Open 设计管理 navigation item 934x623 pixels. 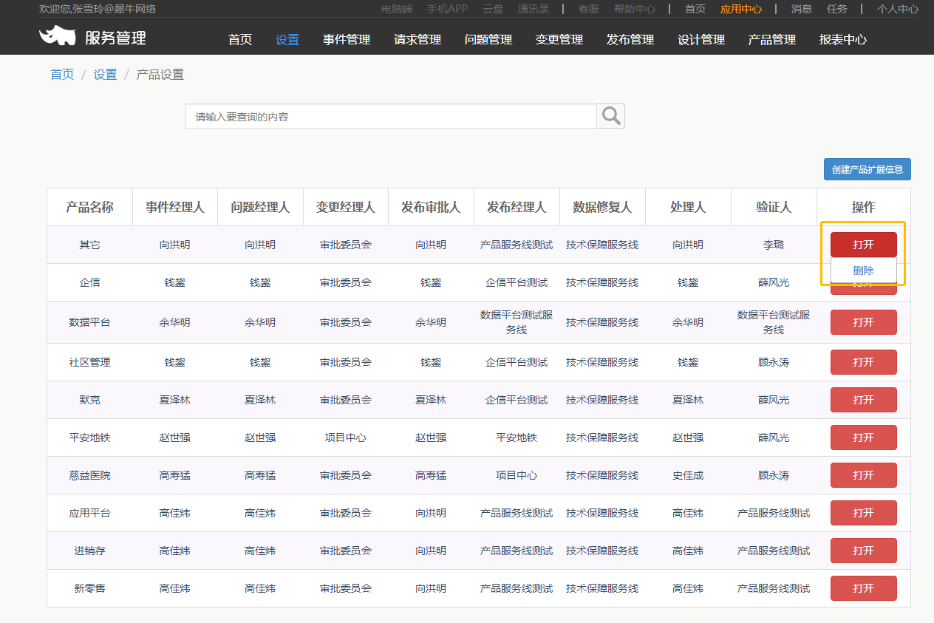(701, 39)
